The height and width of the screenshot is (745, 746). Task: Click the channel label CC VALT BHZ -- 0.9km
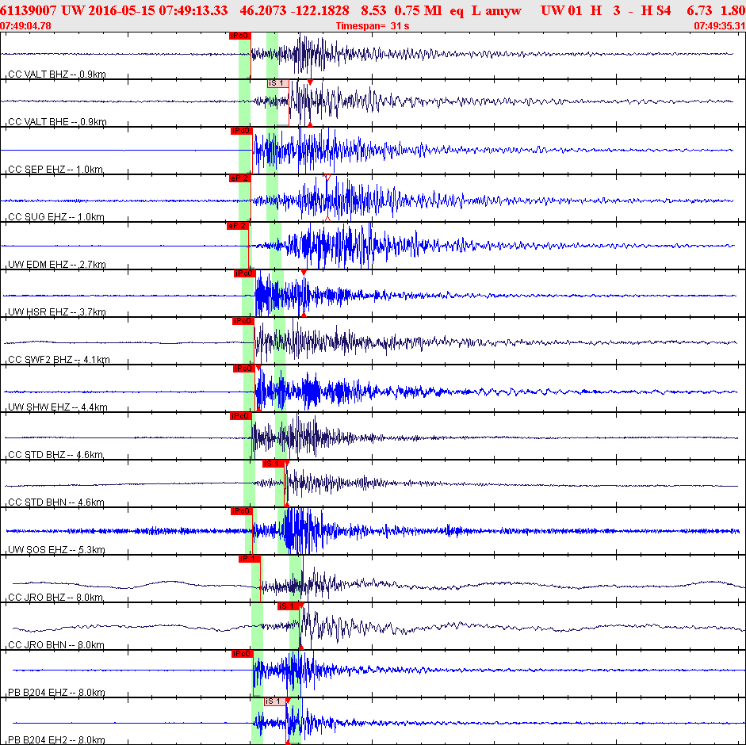coord(57,74)
